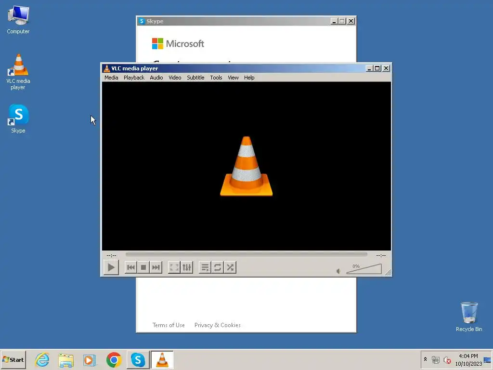Click the Show desktop button
Viewport: 493px width, 370px height.
pos(488,359)
